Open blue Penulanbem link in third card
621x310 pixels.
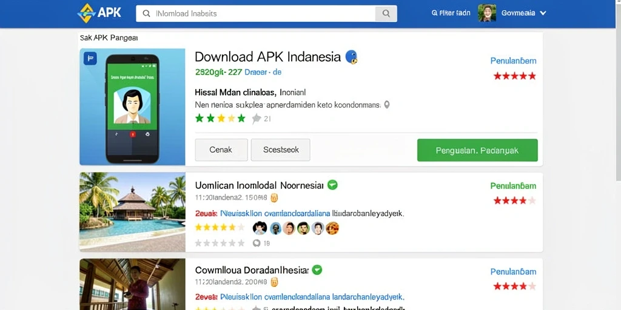(513, 272)
